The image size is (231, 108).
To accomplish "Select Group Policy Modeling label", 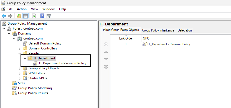I will tap(35, 88).
